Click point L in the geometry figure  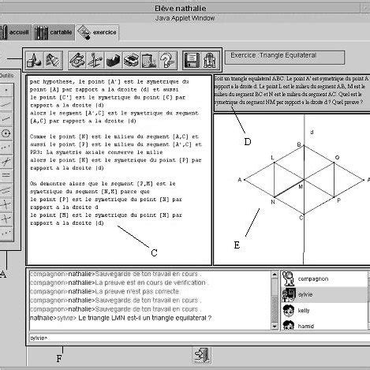275,163
